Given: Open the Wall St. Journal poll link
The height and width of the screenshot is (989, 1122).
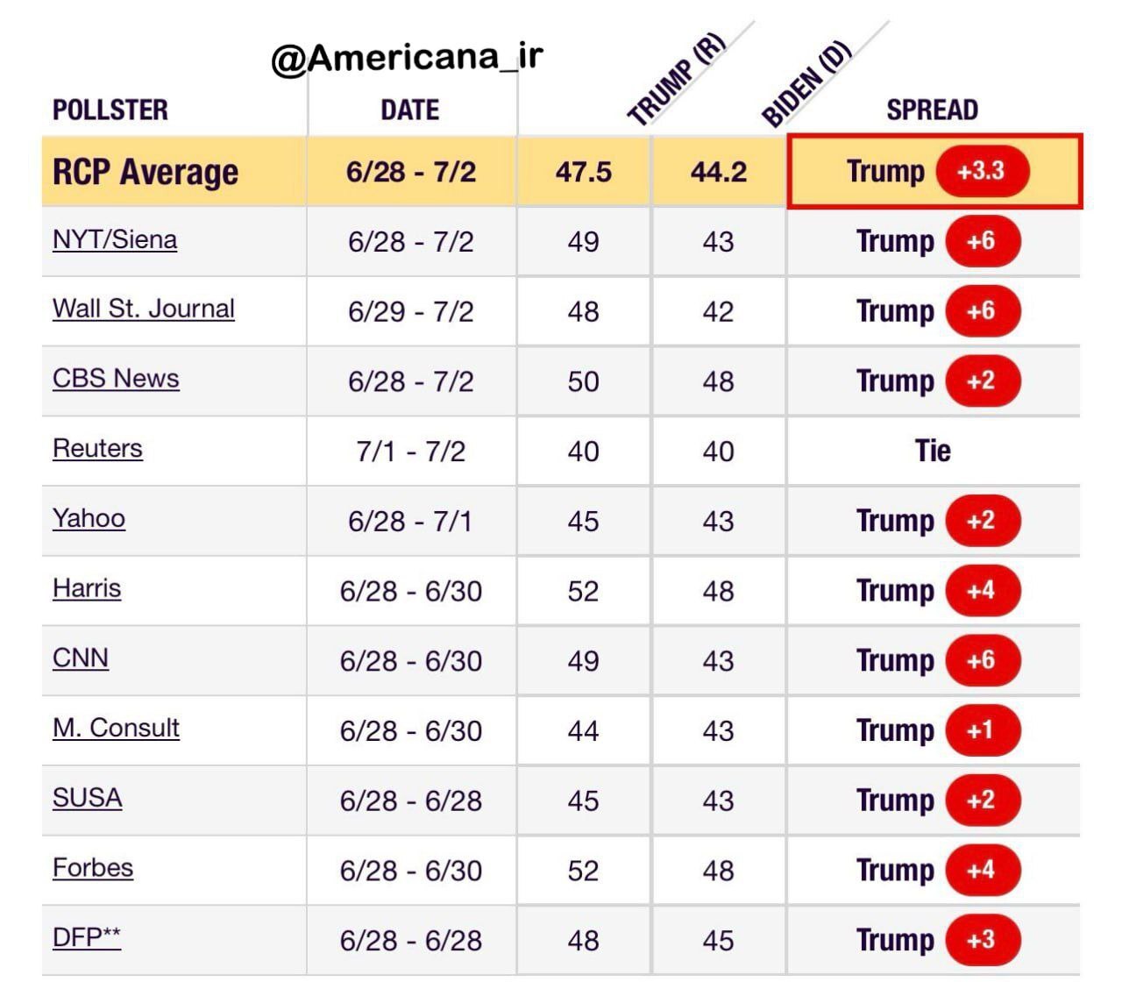Looking at the screenshot, I should pos(144,309).
